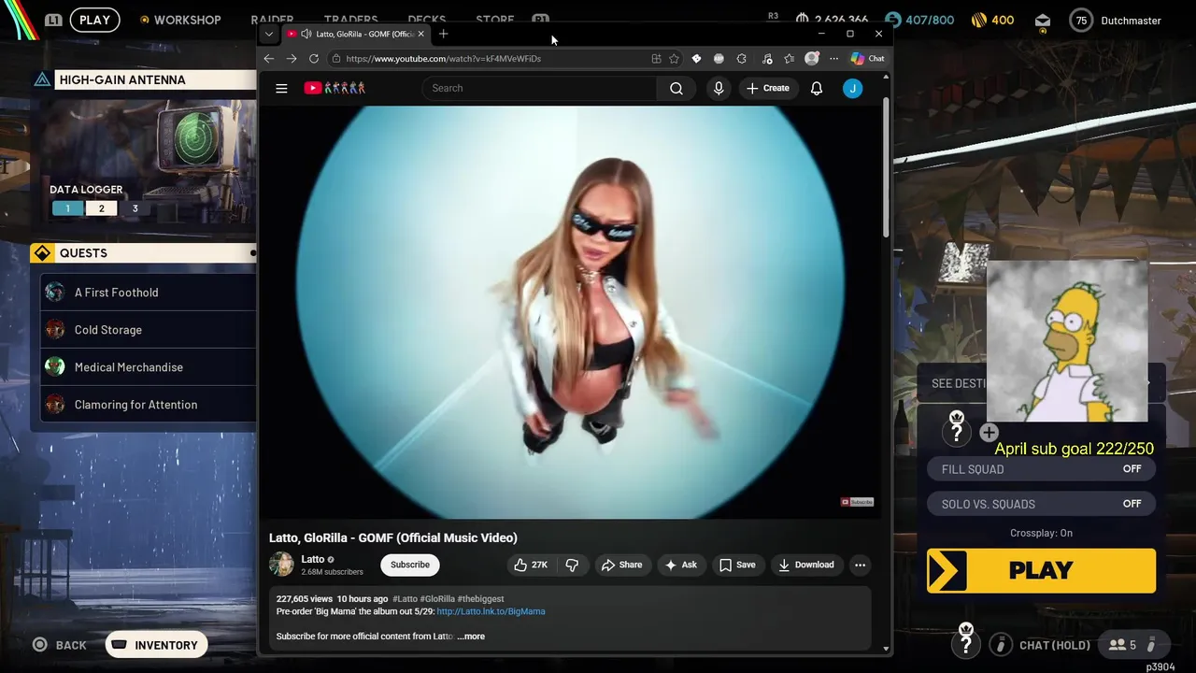Viewport: 1196px width, 673px height.
Task: Open the Latto channel avatar
Action: pyautogui.click(x=281, y=565)
